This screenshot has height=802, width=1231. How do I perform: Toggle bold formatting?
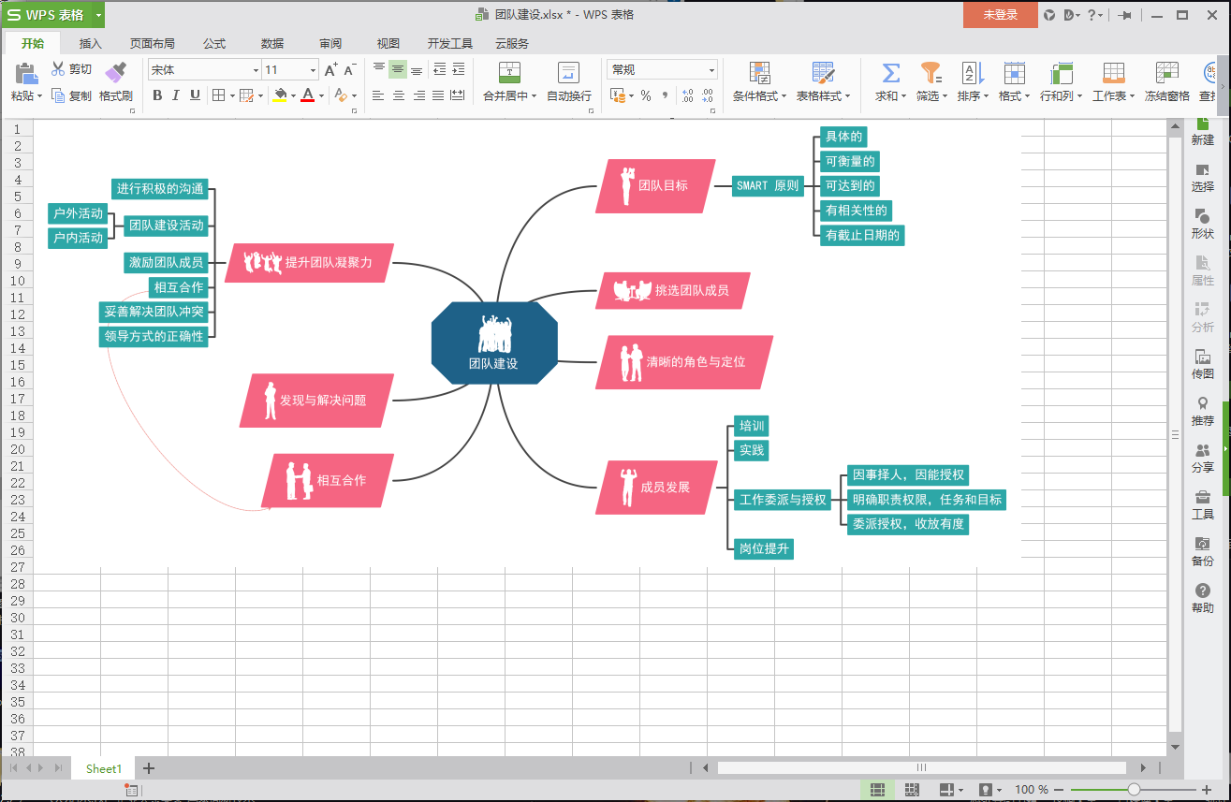(157, 95)
